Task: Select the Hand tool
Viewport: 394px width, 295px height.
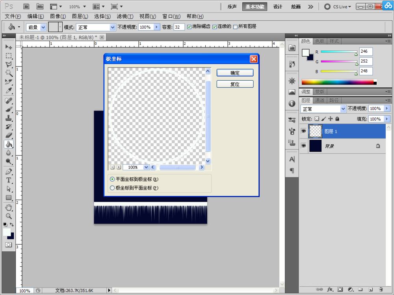Action: pos(9,207)
